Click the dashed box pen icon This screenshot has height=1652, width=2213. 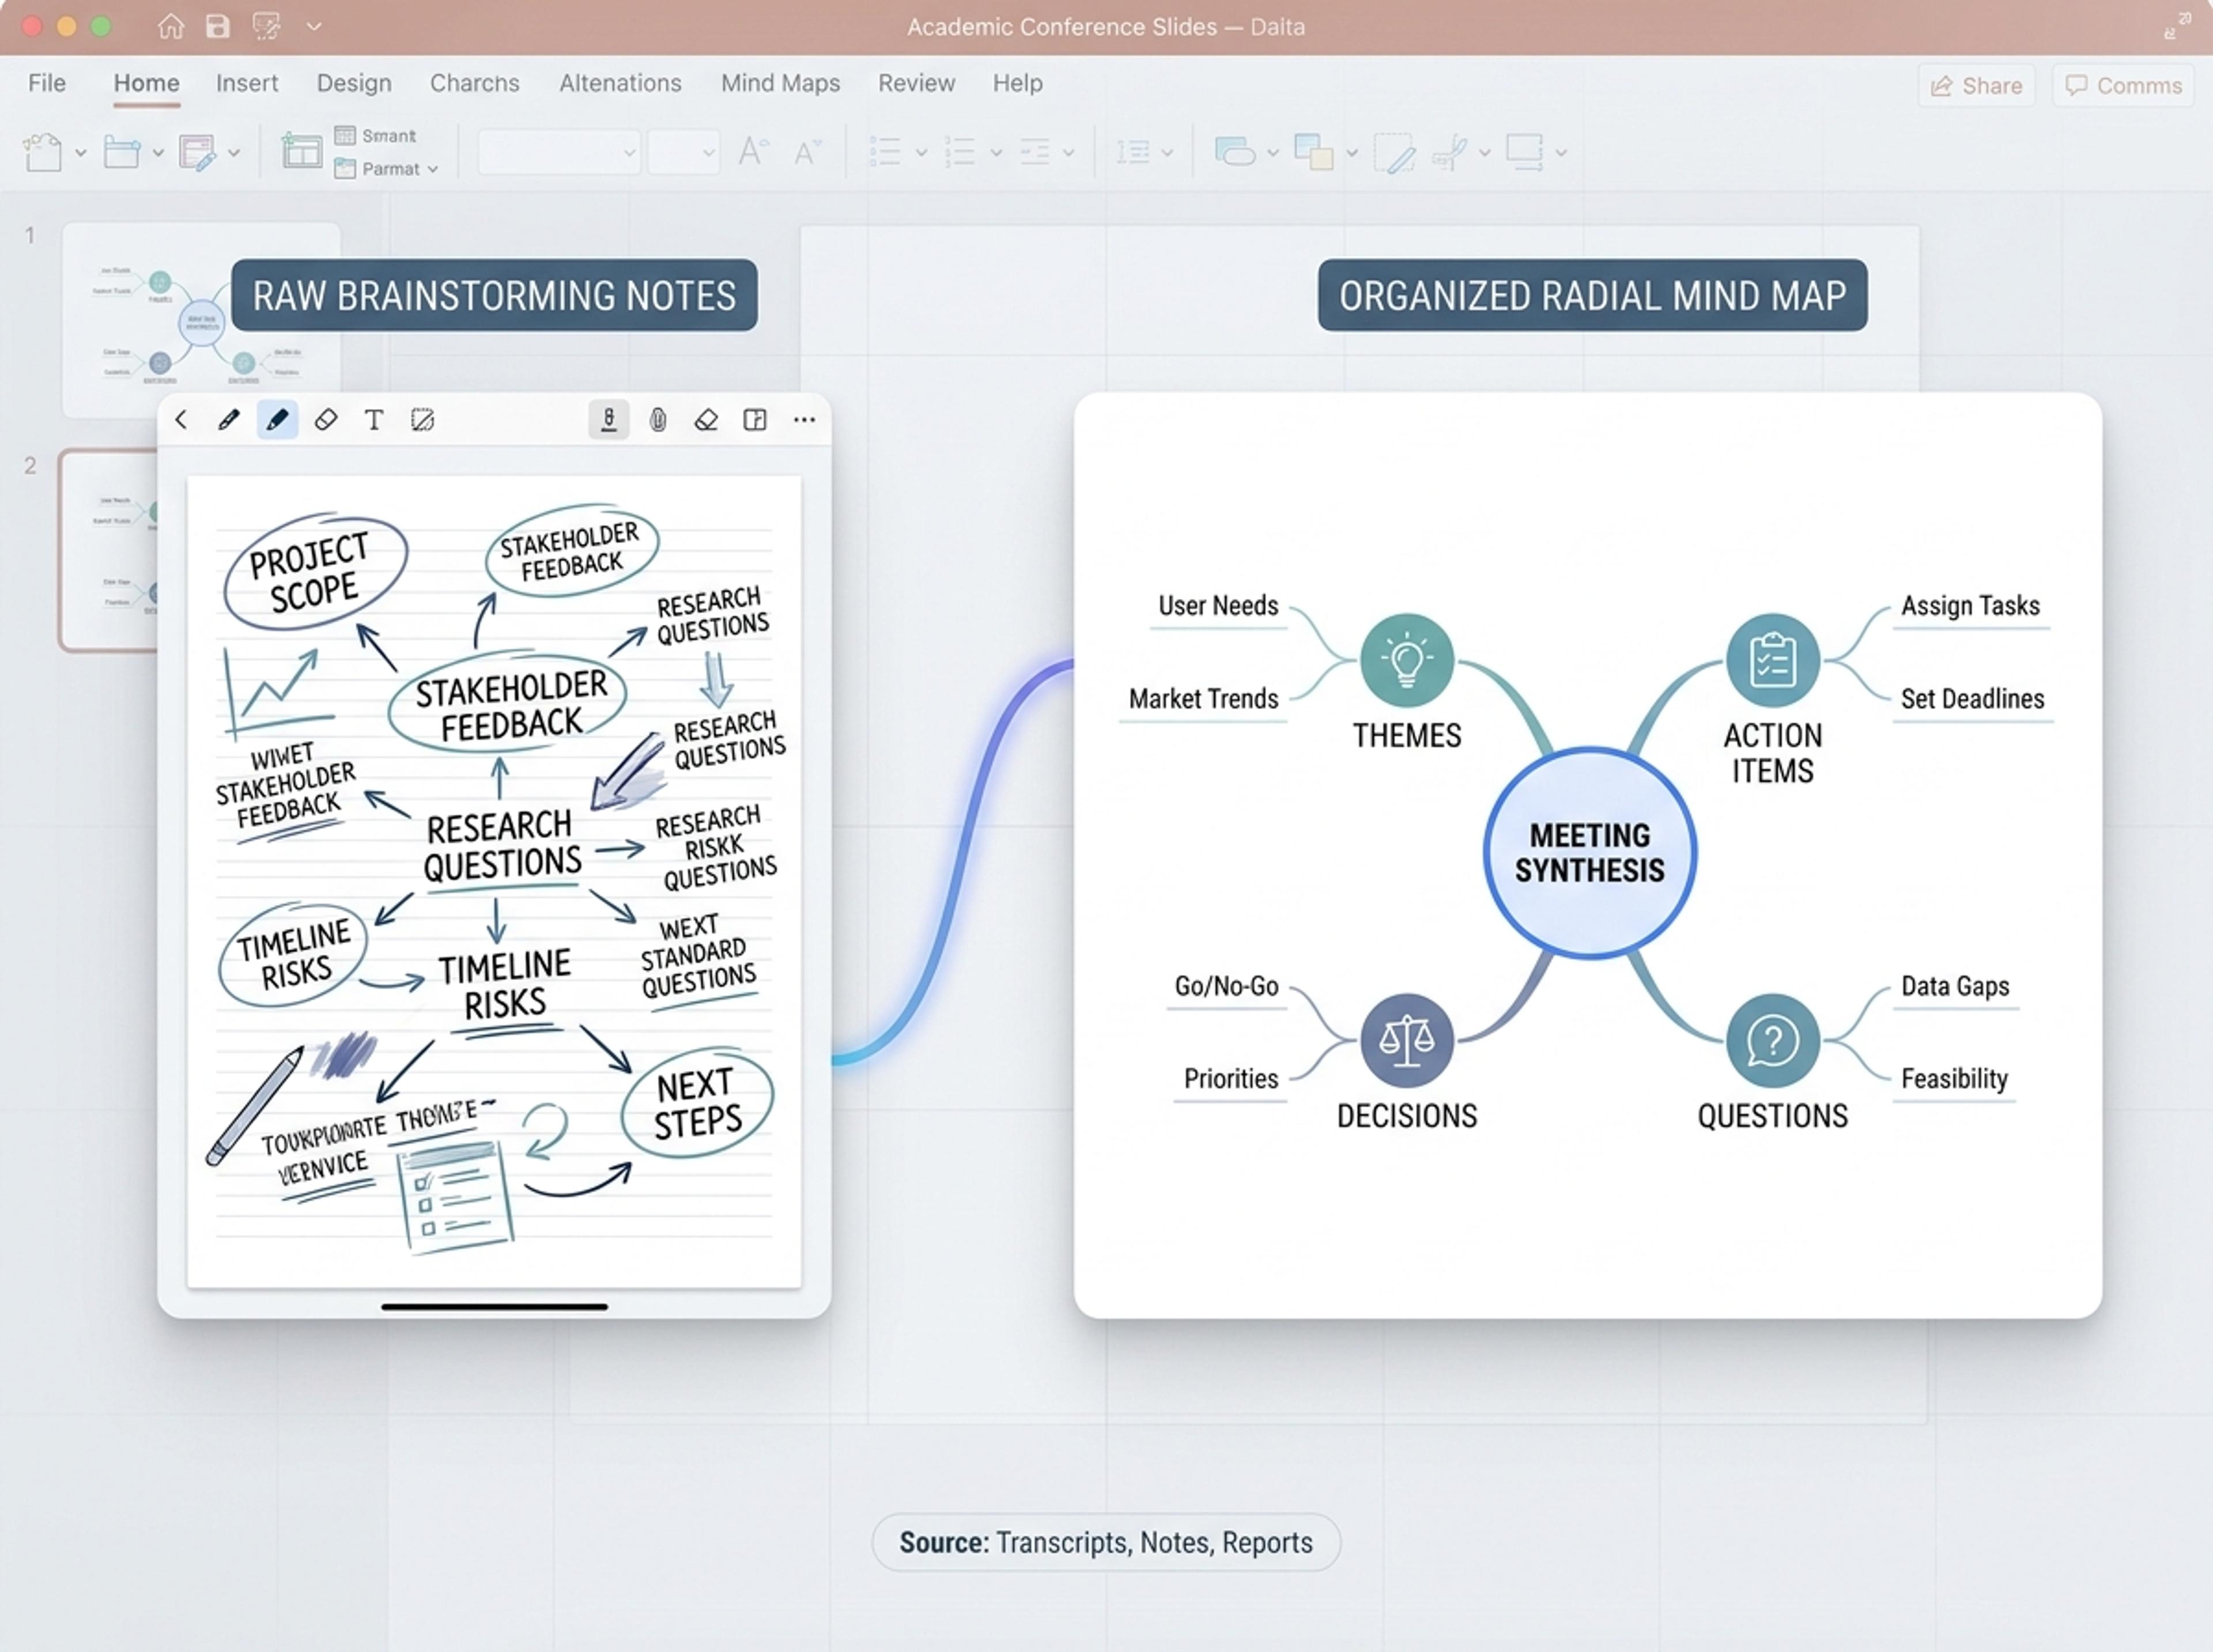pos(1394,153)
